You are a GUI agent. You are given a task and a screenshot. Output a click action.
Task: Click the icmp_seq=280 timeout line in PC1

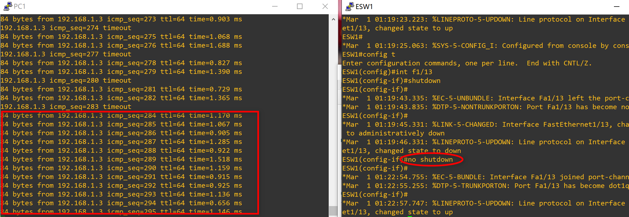point(66,80)
